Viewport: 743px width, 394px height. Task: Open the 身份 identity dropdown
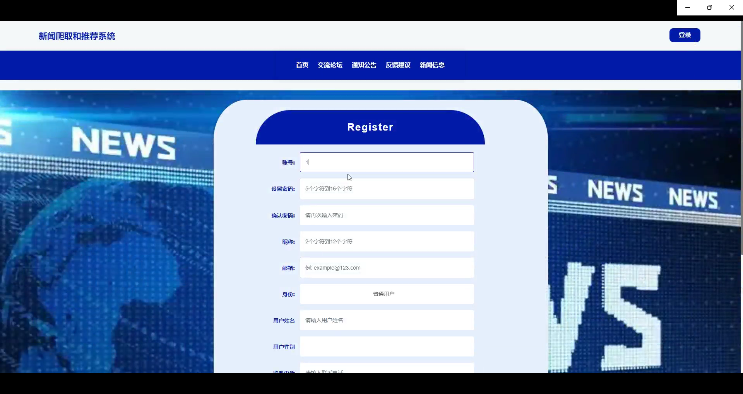[387, 294]
